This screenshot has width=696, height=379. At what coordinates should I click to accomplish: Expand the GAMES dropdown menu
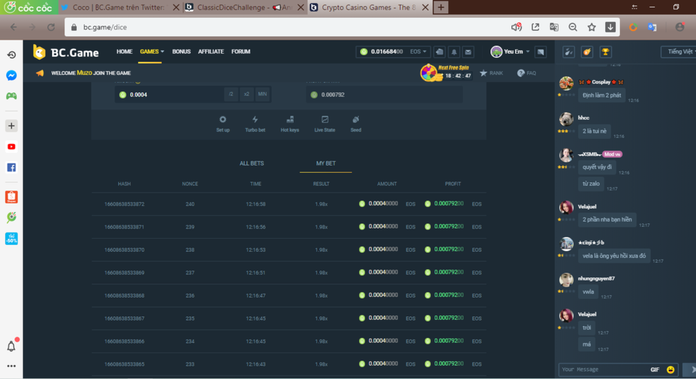tap(152, 51)
